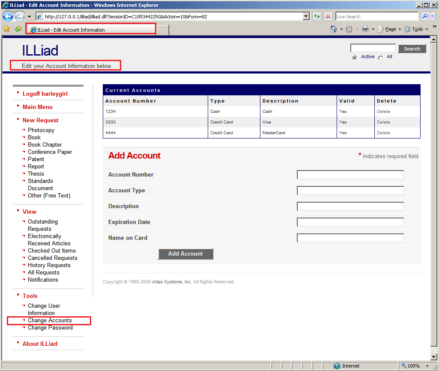439x371 pixels.
Task: Open Favorites Center via the star icon
Action: click(x=7, y=29)
